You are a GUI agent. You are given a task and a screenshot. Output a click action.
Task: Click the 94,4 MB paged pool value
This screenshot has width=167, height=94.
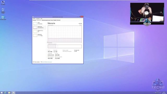click(50, 58)
